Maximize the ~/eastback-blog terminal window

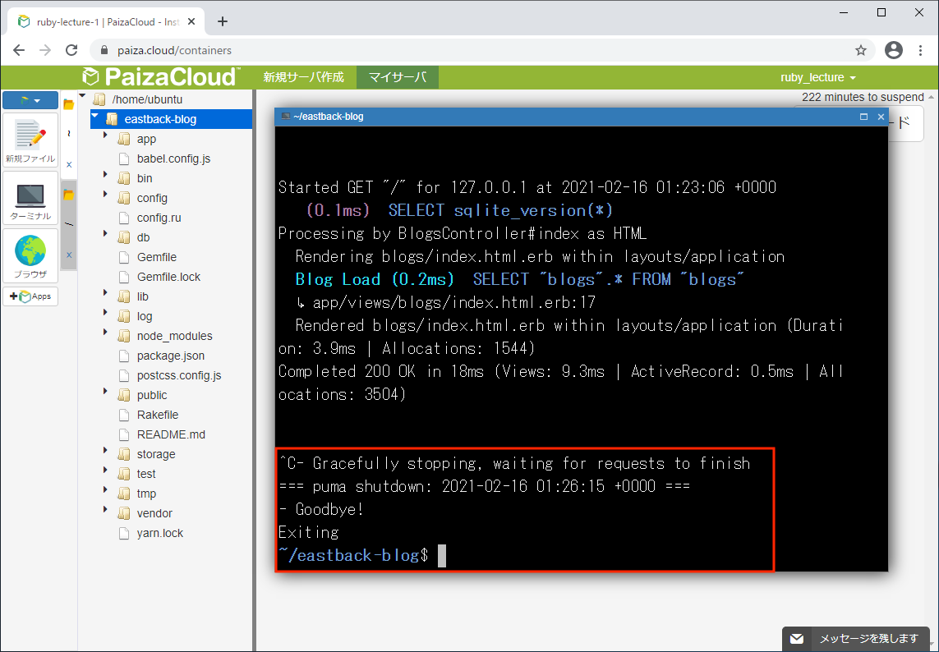863,117
